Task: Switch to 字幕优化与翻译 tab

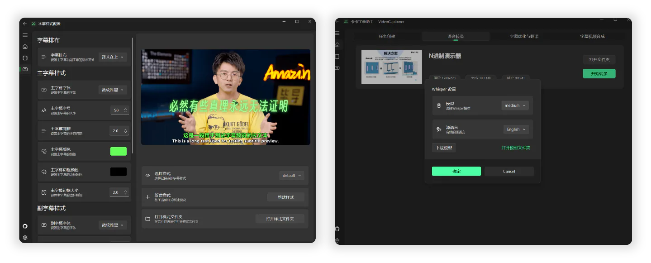Action: 524,36
